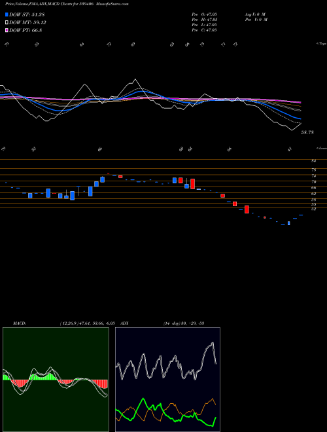327x432 pixels.
Task: Click the 'DOW PT: 66.8' label
Action: [26, 31]
